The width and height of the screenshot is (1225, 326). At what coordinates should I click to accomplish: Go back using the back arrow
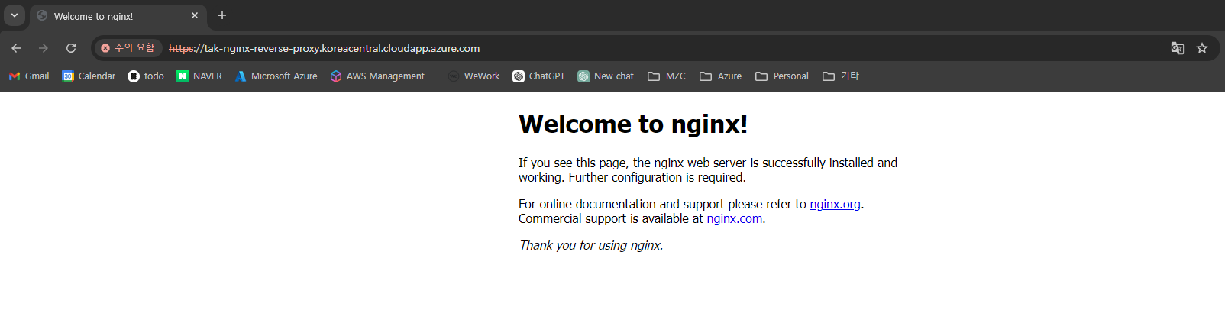point(16,48)
